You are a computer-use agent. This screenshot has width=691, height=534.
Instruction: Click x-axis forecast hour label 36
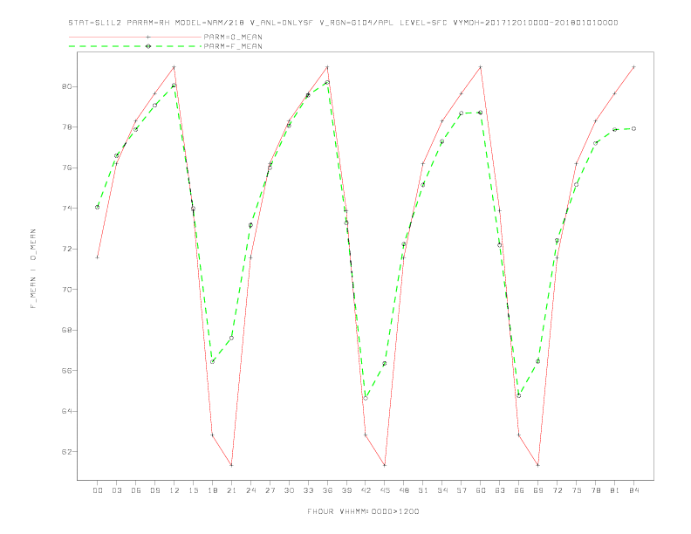tap(327, 490)
